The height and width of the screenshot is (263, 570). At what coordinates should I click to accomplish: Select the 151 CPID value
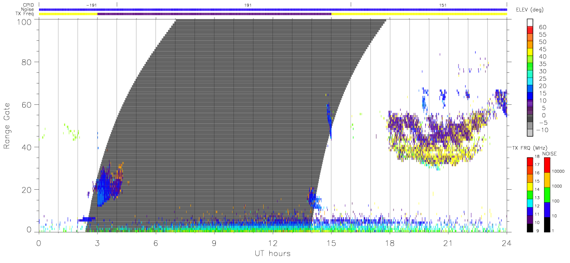(443, 5)
